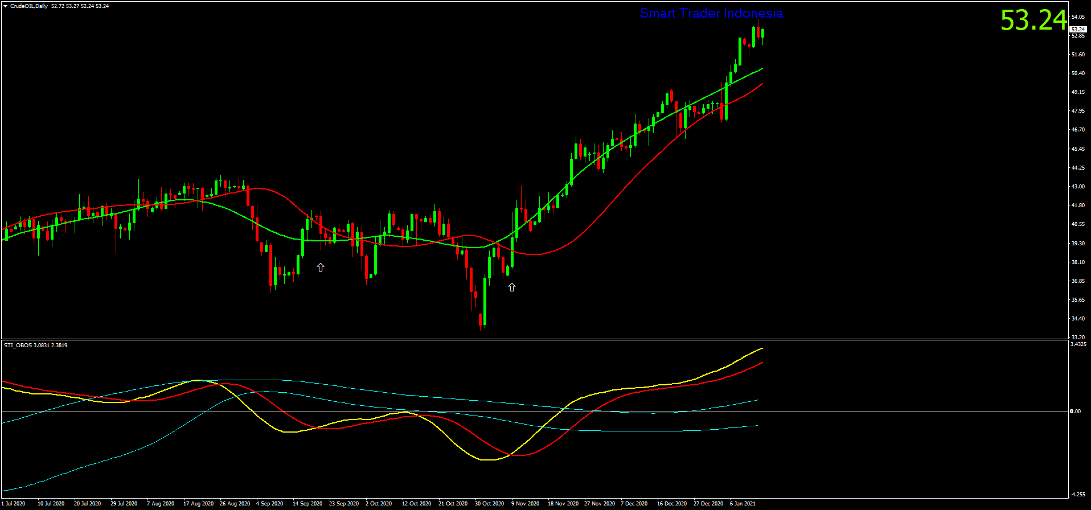
Task: Click the 12 Oct 2020 date label
Action: pyautogui.click(x=416, y=503)
